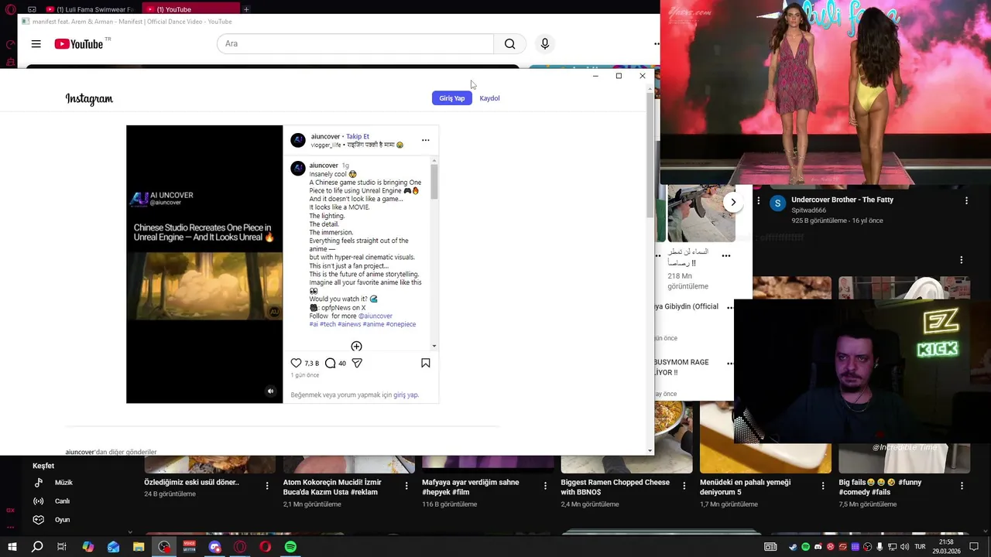Open File Explorer from the taskbar

(139, 547)
